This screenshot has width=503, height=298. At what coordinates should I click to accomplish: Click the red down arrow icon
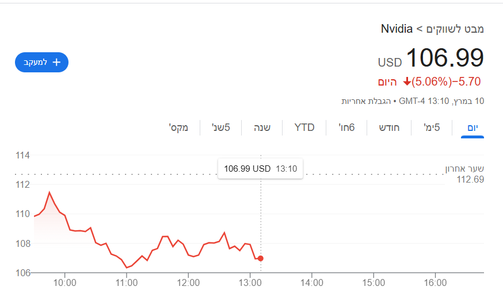(x=407, y=82)
